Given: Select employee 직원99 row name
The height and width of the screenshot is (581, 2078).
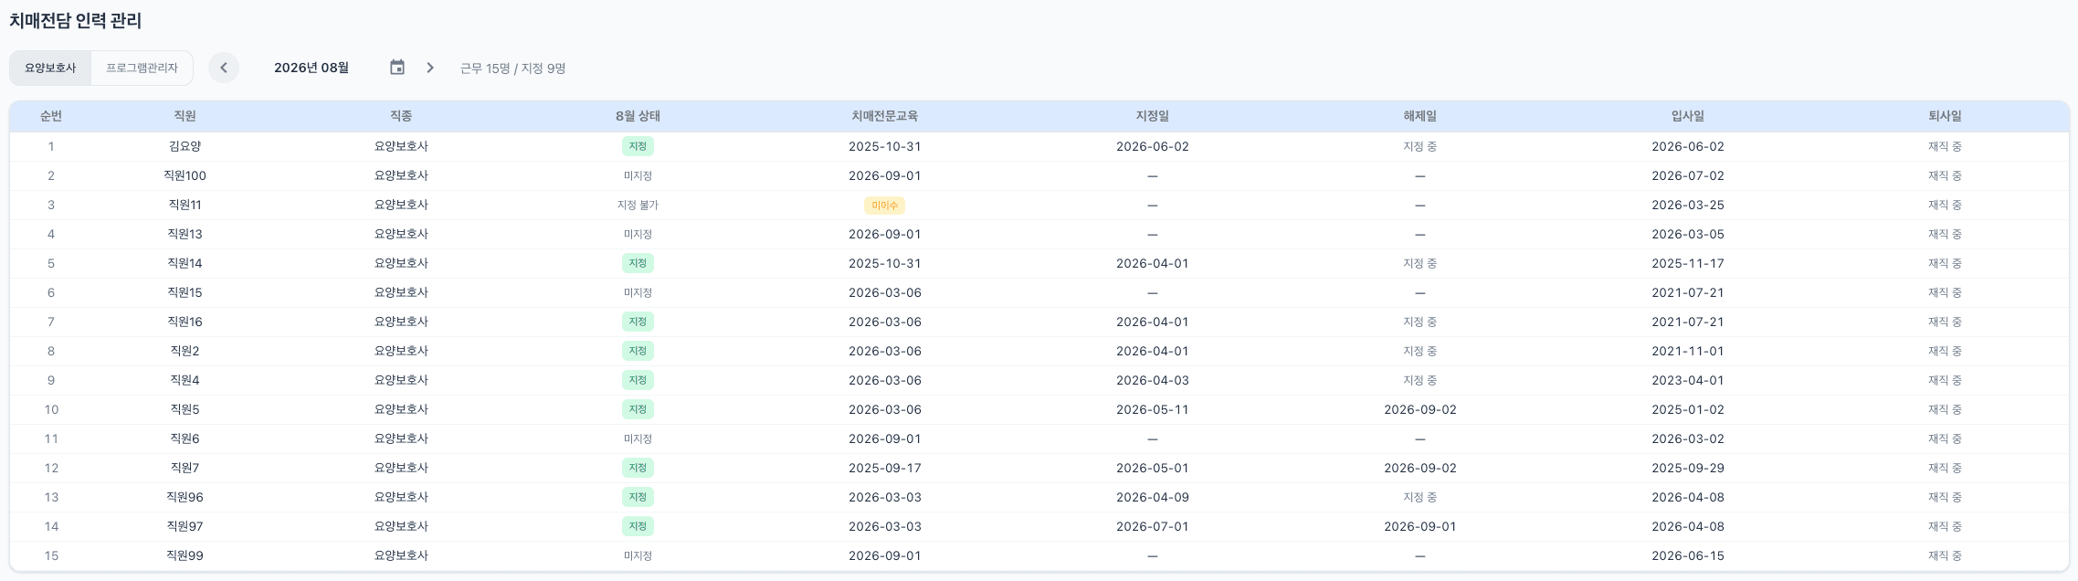Looking at the screenshot, I should point(185,555).
